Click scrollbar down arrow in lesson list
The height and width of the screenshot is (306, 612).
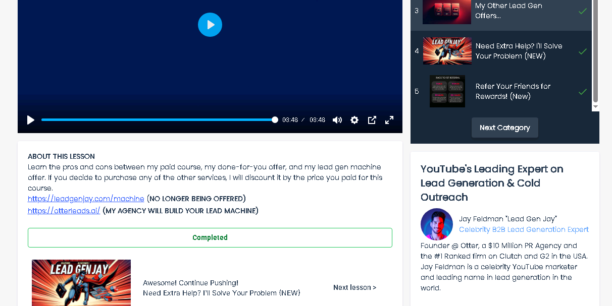click(595, 107)
